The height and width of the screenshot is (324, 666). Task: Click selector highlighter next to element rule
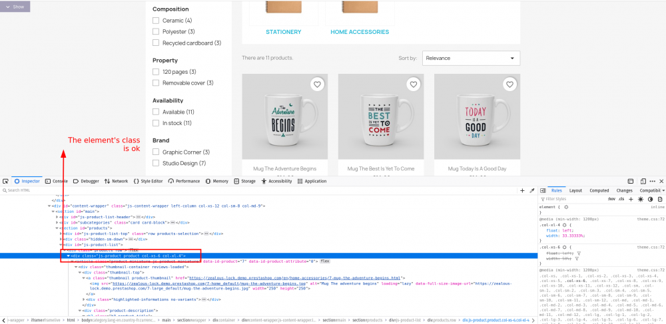tap(566, 207)
